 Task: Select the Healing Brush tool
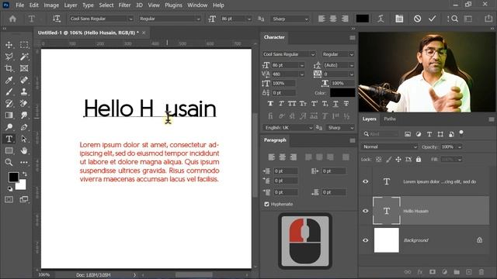[24, 80]
